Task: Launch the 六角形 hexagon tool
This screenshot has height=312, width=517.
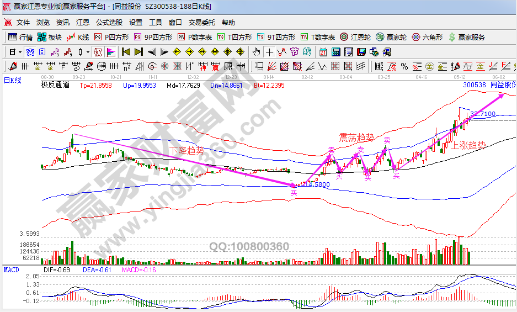Action: (427, 38)
